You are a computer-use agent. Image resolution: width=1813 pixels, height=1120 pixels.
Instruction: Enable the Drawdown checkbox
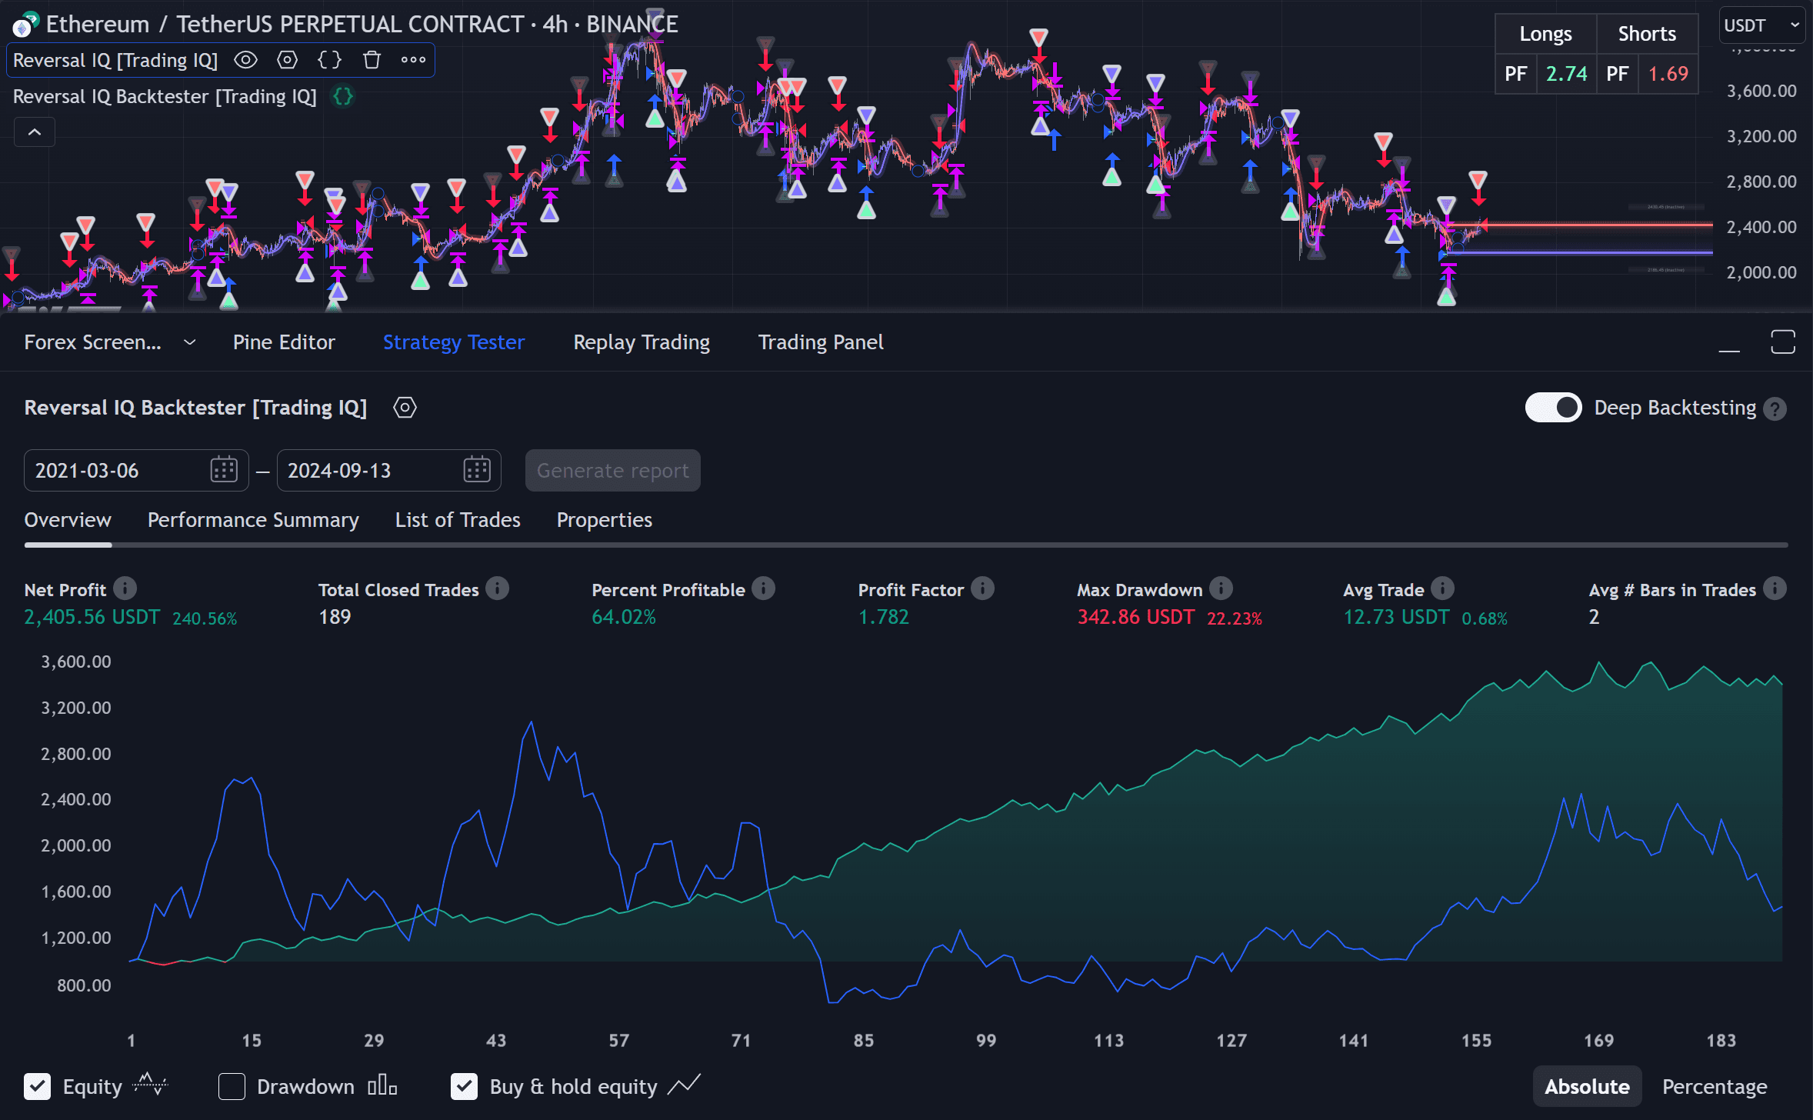pos(232,1087)
